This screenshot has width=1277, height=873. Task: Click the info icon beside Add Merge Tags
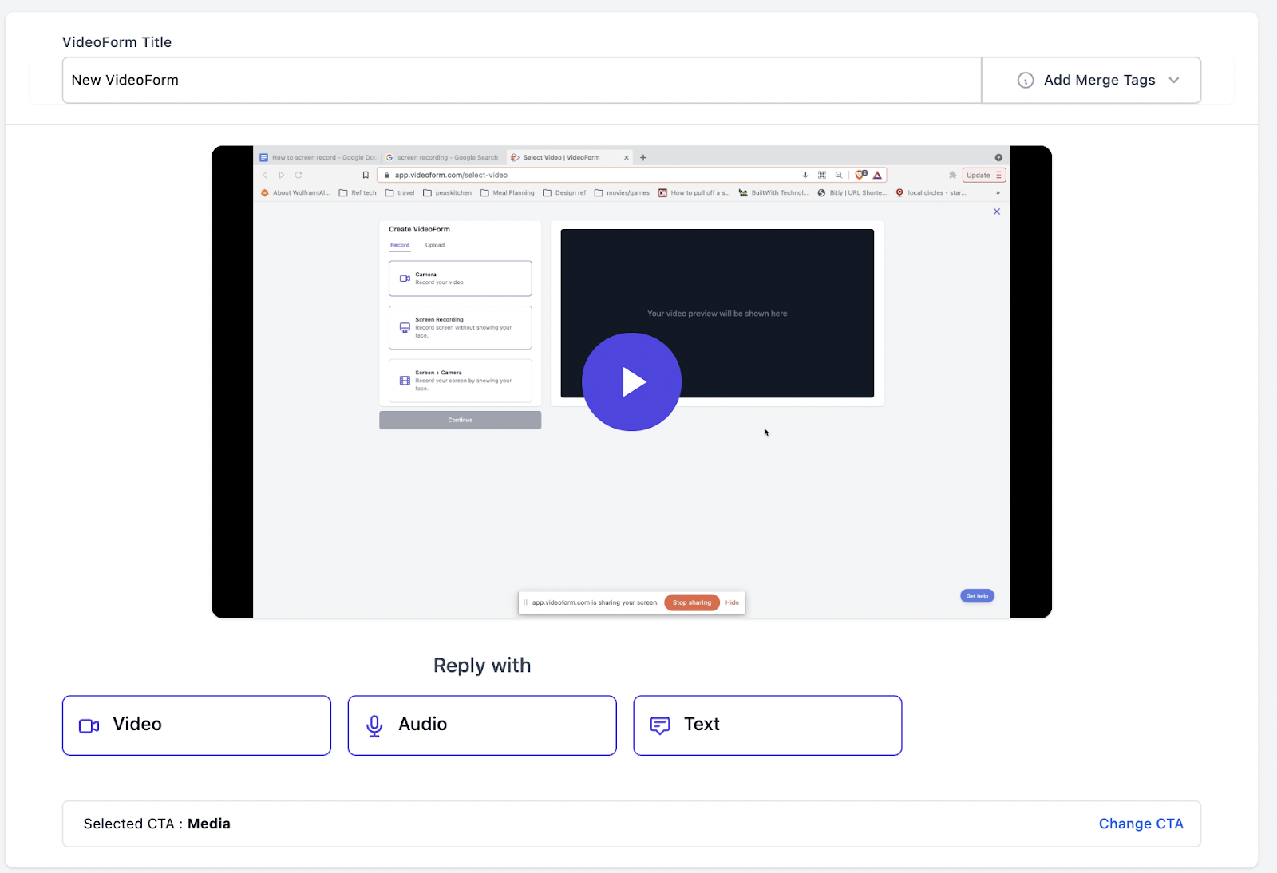point(1026,80)
